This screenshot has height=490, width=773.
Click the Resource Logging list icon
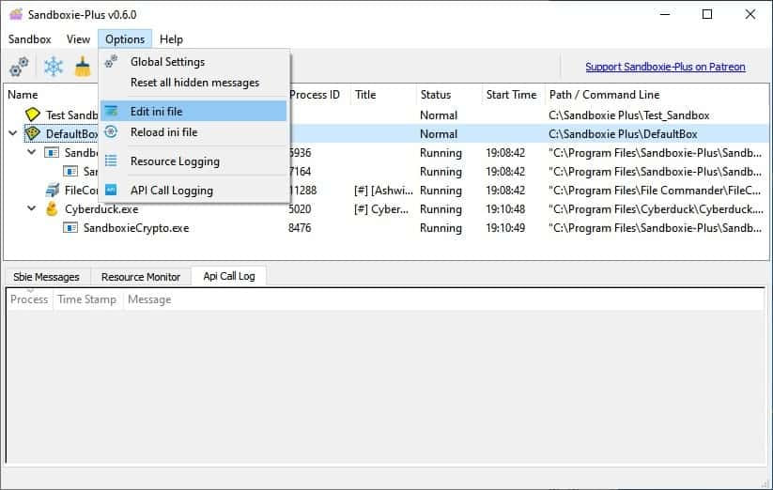pos(112,161)
